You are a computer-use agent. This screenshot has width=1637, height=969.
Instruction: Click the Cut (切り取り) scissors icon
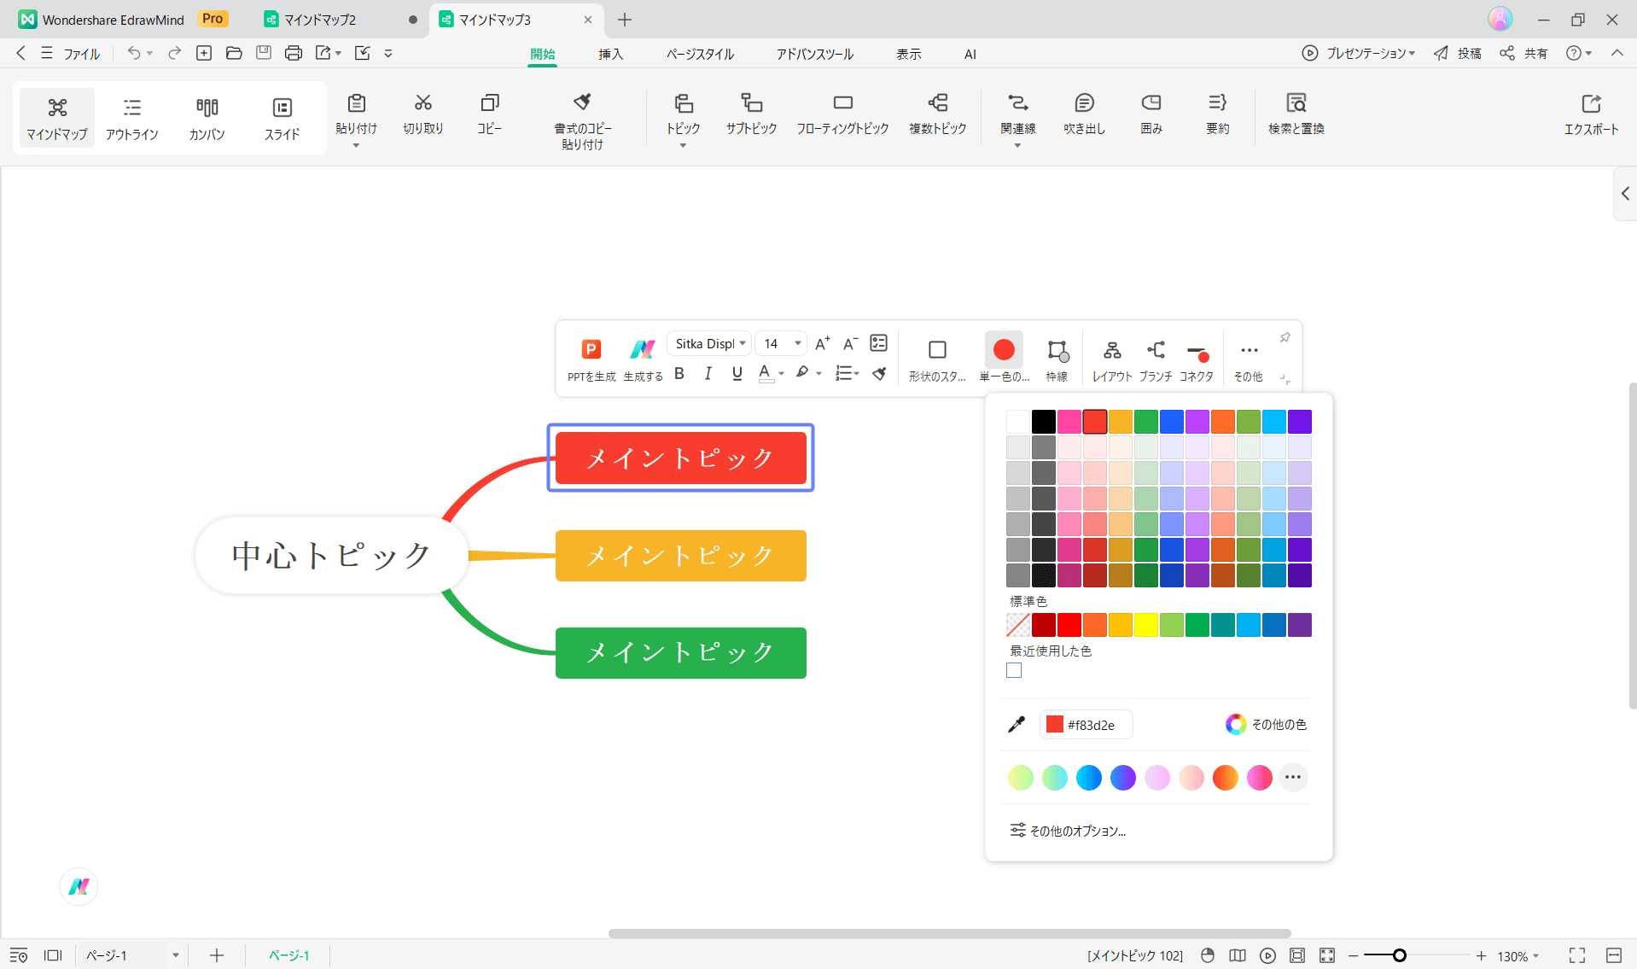423,102
